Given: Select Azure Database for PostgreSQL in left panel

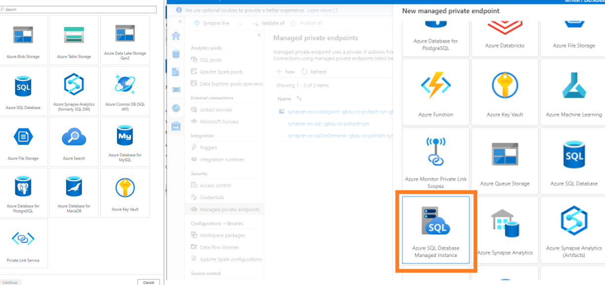Looking at the screenshot, I should (23, 193).
